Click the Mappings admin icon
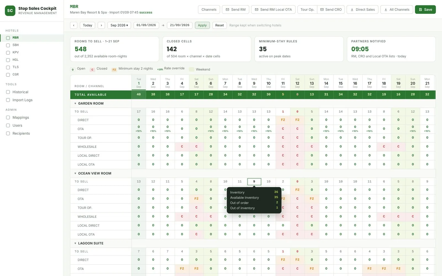The image size is (442, 276). click(8, 118)
